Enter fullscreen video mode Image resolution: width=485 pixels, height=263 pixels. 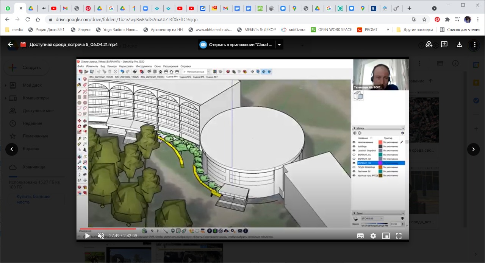point(399,236)
